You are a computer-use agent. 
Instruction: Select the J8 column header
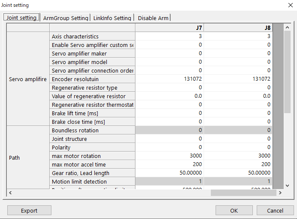238,28
